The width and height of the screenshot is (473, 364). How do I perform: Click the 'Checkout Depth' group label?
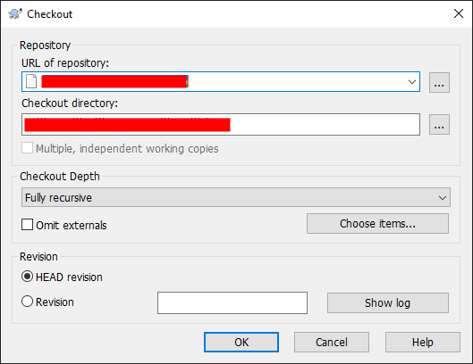pyautogui.click(x=60, y=177)
